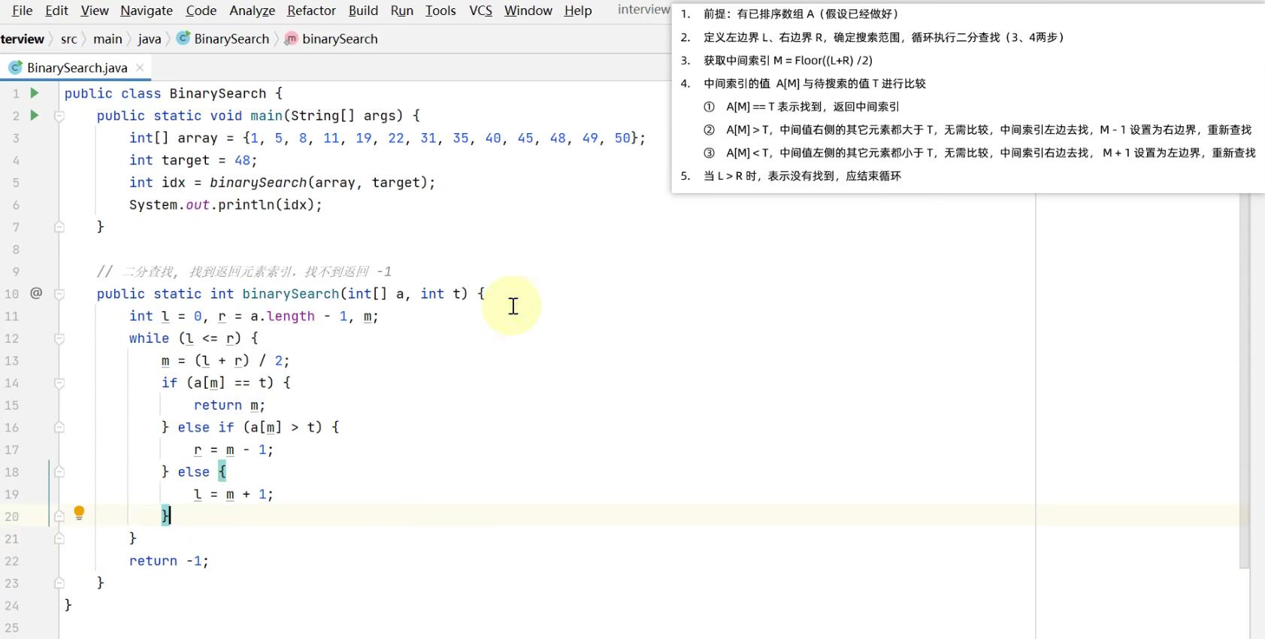Run the BinarySearch class from gutter arrow
The image size is (1265, 639).
(34, 93)
